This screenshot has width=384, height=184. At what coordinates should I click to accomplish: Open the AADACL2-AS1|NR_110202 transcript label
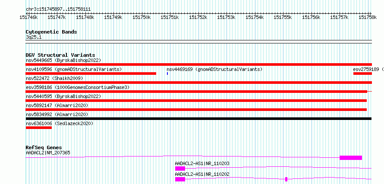click(202, 174)
